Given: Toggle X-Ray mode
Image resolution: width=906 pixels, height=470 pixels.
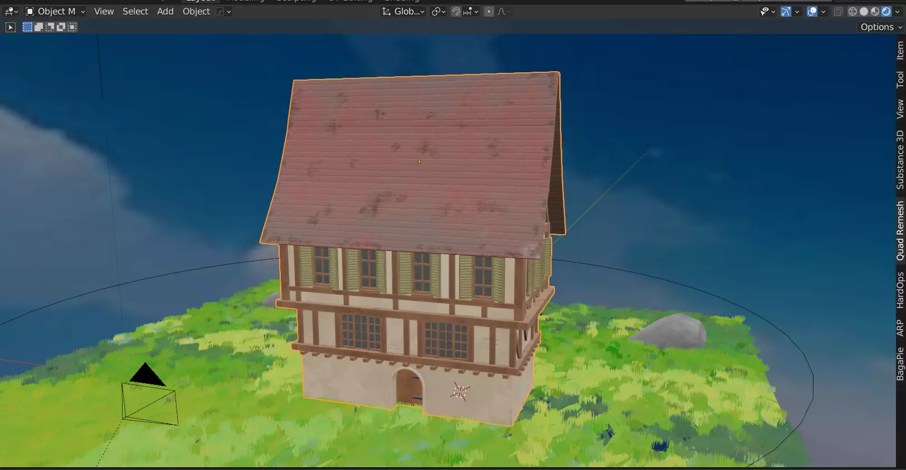Looking at the screenshot, I should (x=838, y=11).
